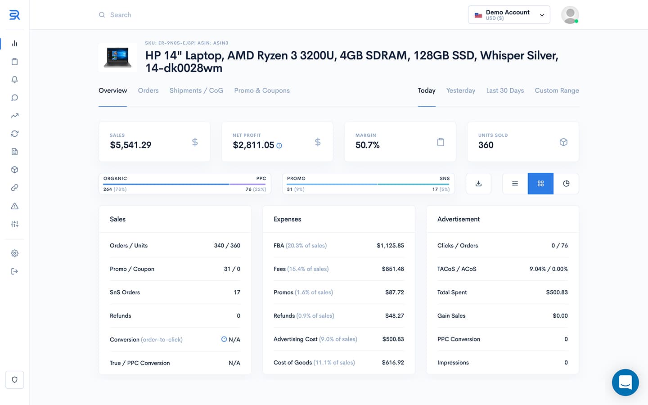Open the sliders adjustments sidebar icon
Viewport: 648px width, 405px height.
[14, 224]
